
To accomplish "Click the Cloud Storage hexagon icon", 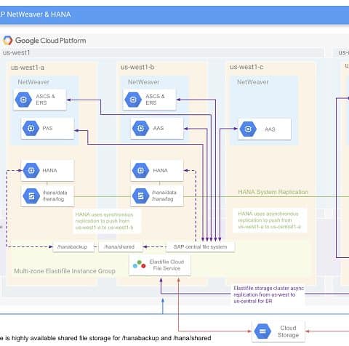I will click(x=262, y=331).
